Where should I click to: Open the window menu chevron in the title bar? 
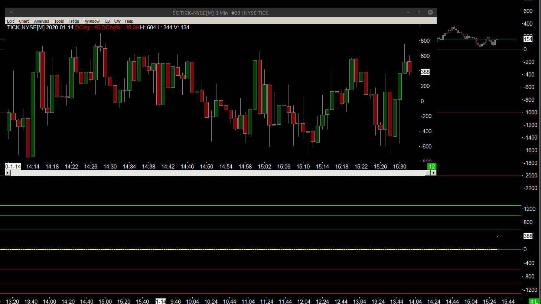11,12
